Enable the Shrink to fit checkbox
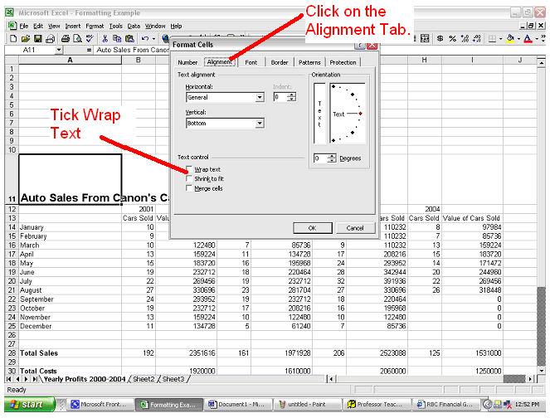The width and height of the screenshot is (550, 418). (188, 178)
